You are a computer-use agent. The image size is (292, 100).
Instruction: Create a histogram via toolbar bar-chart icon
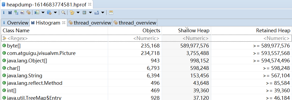pyautogui.click(x=10, y=13)
